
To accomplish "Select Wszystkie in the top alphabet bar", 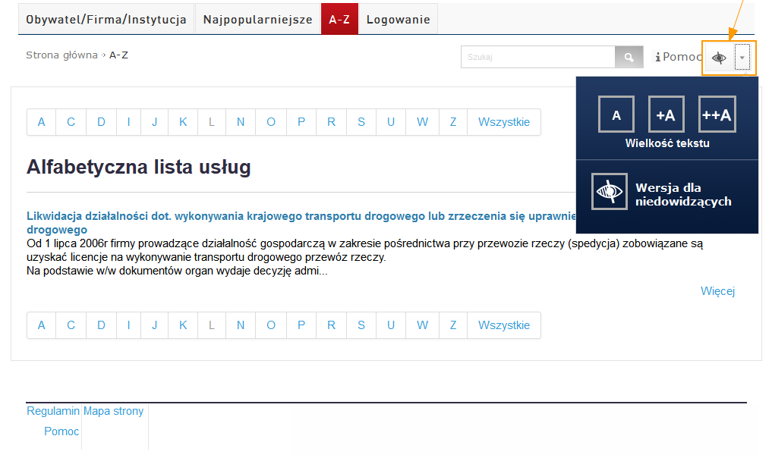I will coord(504,122).
